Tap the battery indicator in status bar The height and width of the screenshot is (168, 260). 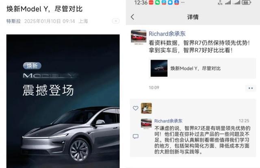pyautogui.click(x=247, y=2)
